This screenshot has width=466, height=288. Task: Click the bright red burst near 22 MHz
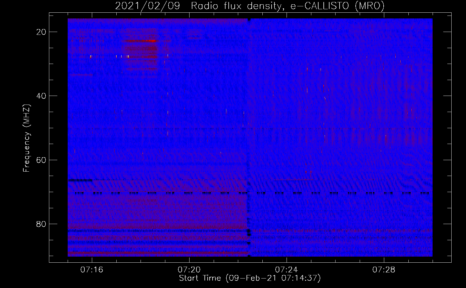click(x=141, y=41)
